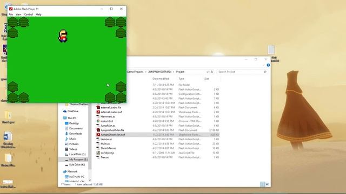Click the JumpnShootMan.fla file icon
Screen dimensions: 346x194
click(98, 130)
